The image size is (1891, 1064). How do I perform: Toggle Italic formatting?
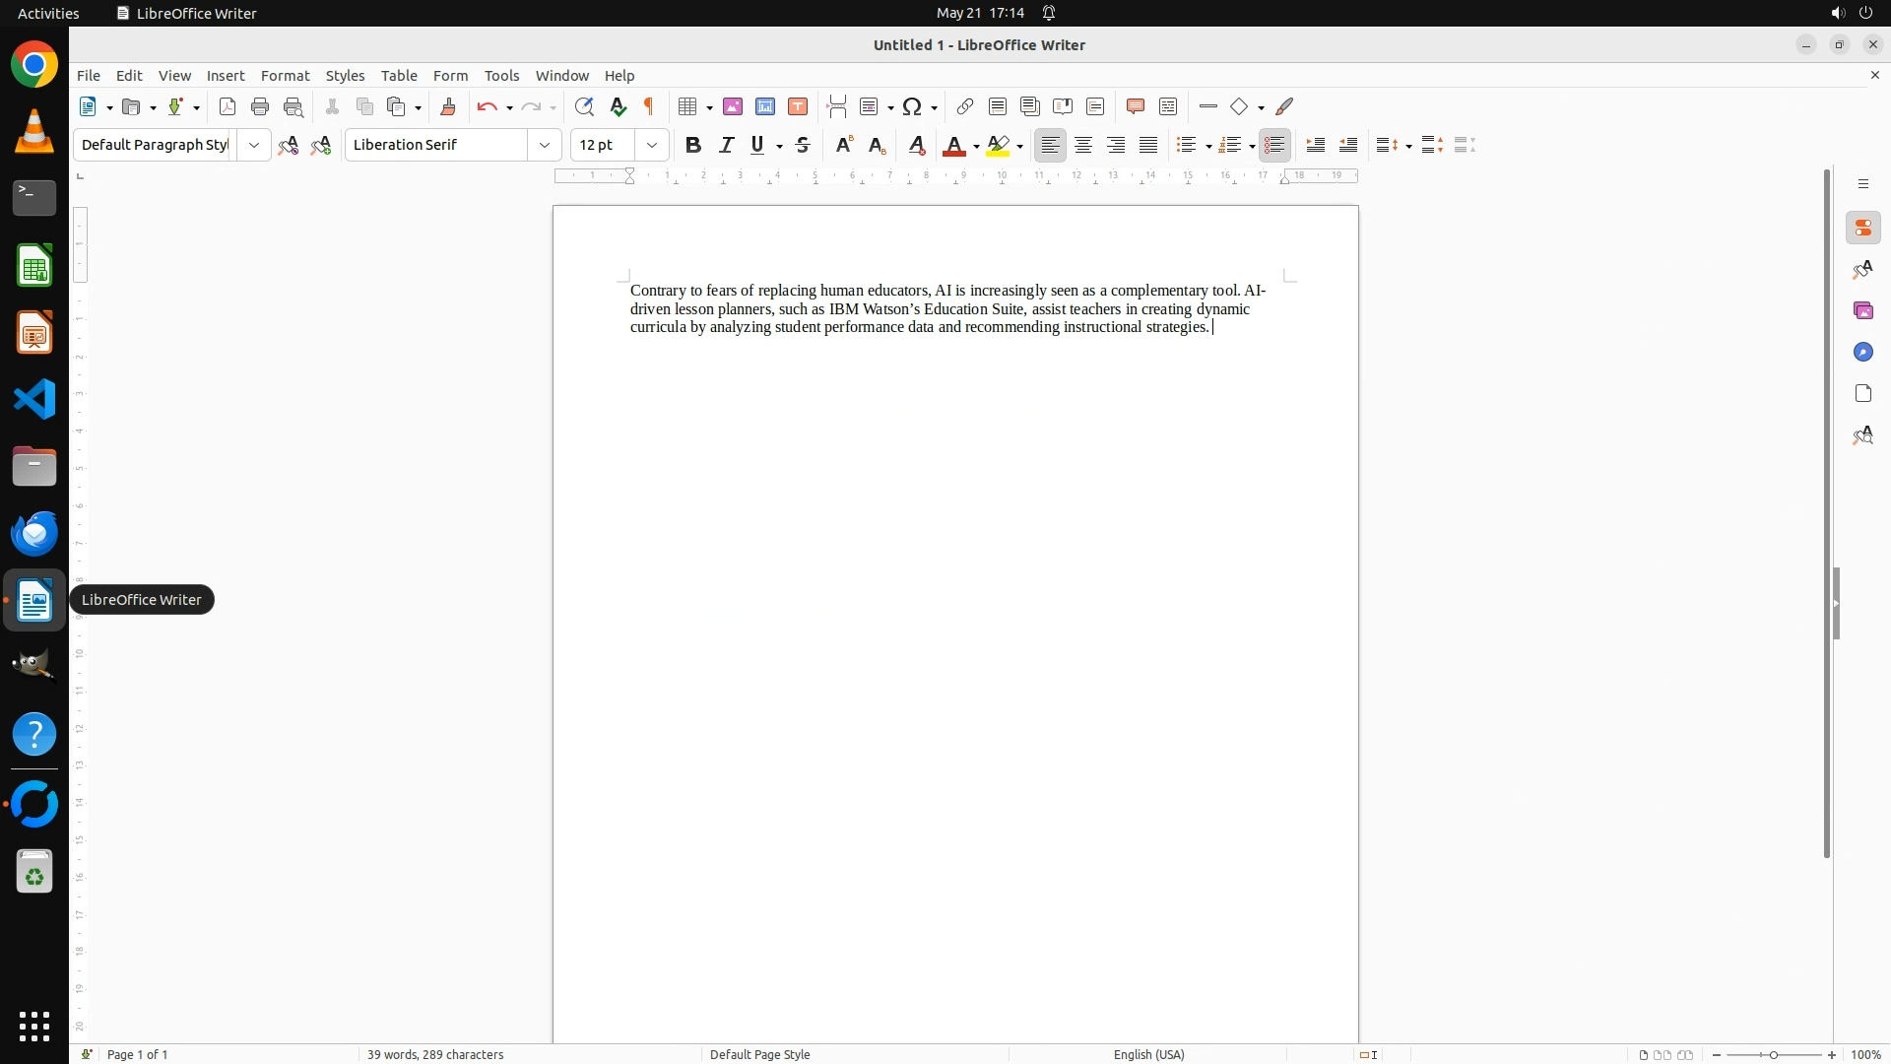click(x=727, y=145)
